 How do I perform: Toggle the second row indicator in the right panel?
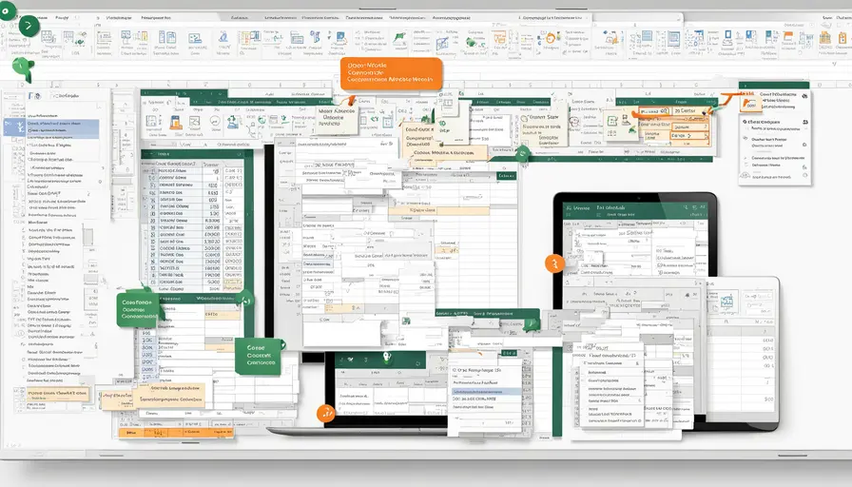[745, 137]
